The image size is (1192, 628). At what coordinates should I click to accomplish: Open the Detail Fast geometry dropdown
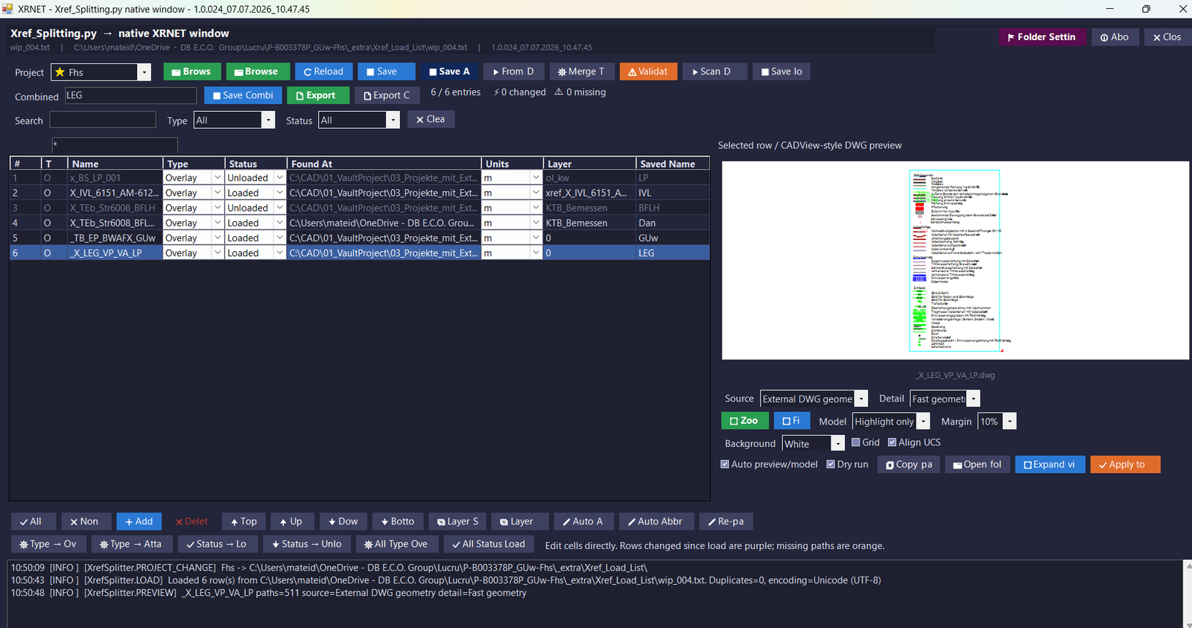pyautogui.click(x=973, y=399)
